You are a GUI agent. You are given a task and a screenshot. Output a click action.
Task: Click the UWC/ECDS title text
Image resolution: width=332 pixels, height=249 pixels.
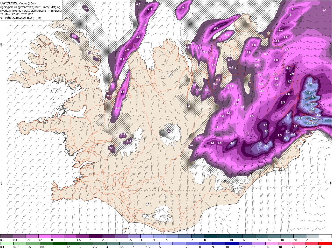click(x=9, y=3)
